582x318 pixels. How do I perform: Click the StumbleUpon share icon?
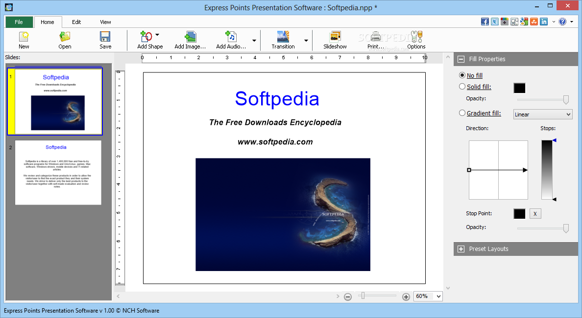(x=534, y=22)
